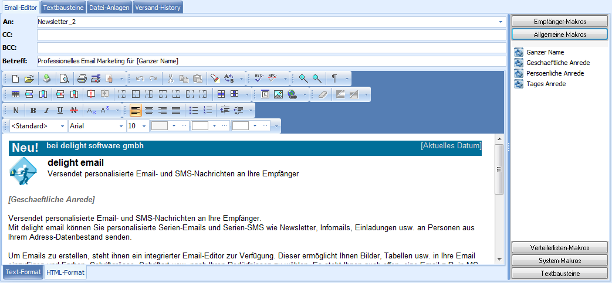Toggle bold formatting

click(x=33, y=110)
